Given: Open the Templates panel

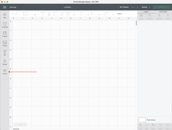Looking at the screenshot, I should (5, 25).
